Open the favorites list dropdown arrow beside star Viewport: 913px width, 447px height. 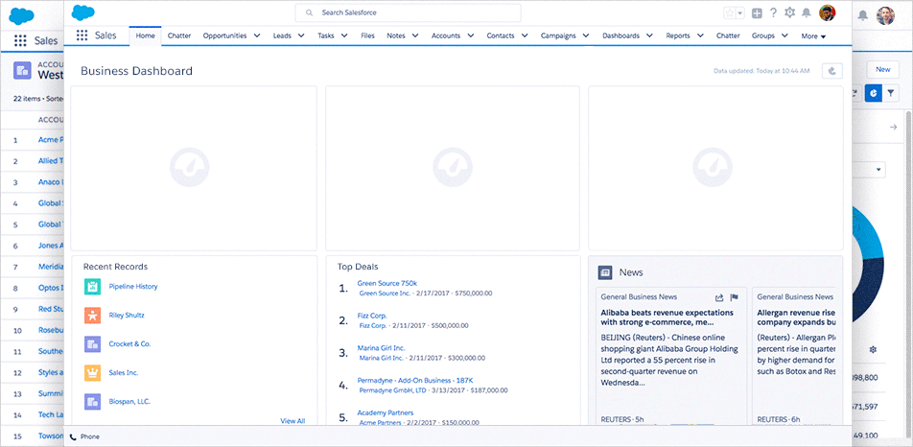coord(740,12)
